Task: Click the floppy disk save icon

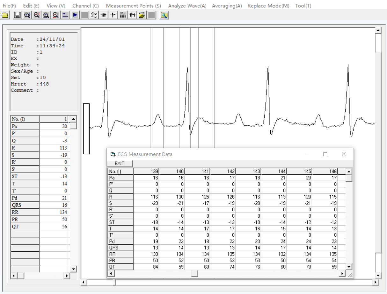Action: coord(18,15)
